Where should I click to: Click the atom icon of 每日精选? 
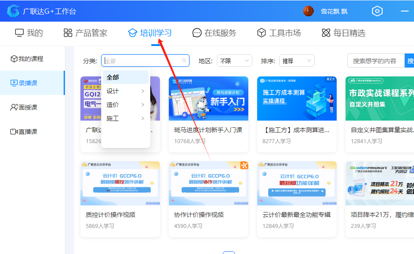(x=326, y=33)
